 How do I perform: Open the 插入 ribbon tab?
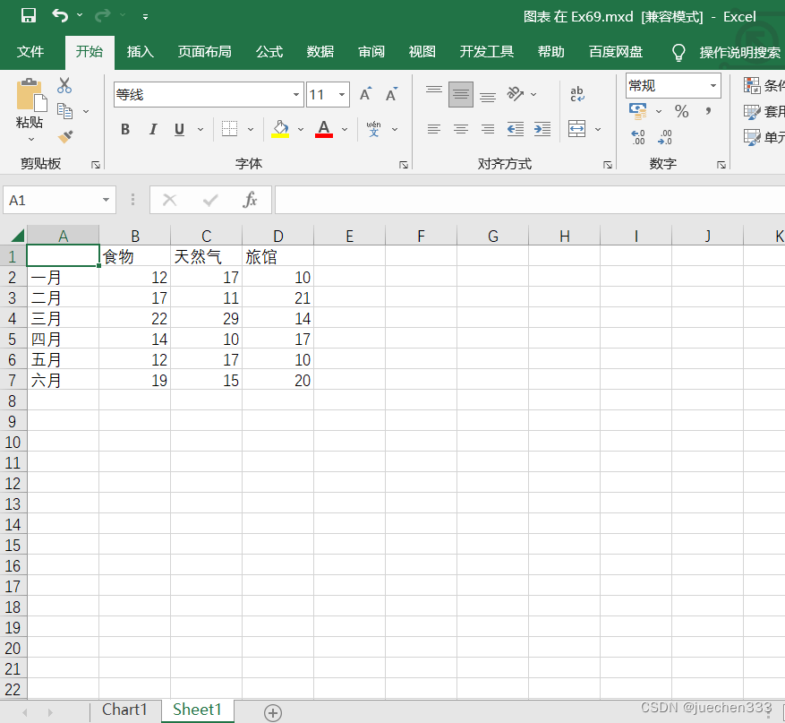(x=141, y=52)
